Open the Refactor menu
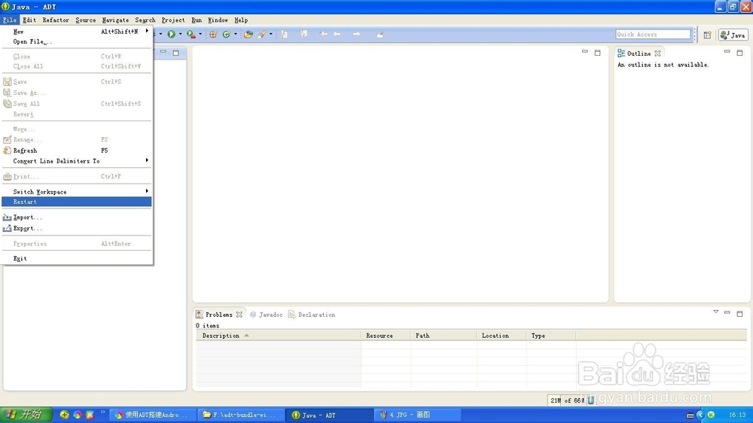The height and width of the screenshot is (423, 753). click(56, 20)
